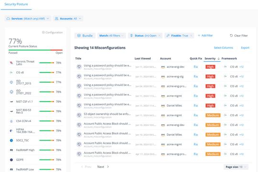Click the lightbulb icon of the acme-eng-stg password policy row
Image resolution: width=258 pixels, height=172 pixels.
(79, 76)
